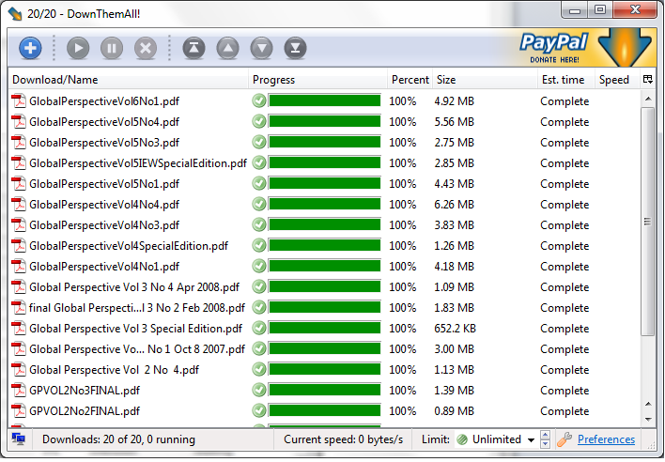Click the Pause downloads toolbar icon
Screen dimensions: 665x462
click(x=111, y=48)
